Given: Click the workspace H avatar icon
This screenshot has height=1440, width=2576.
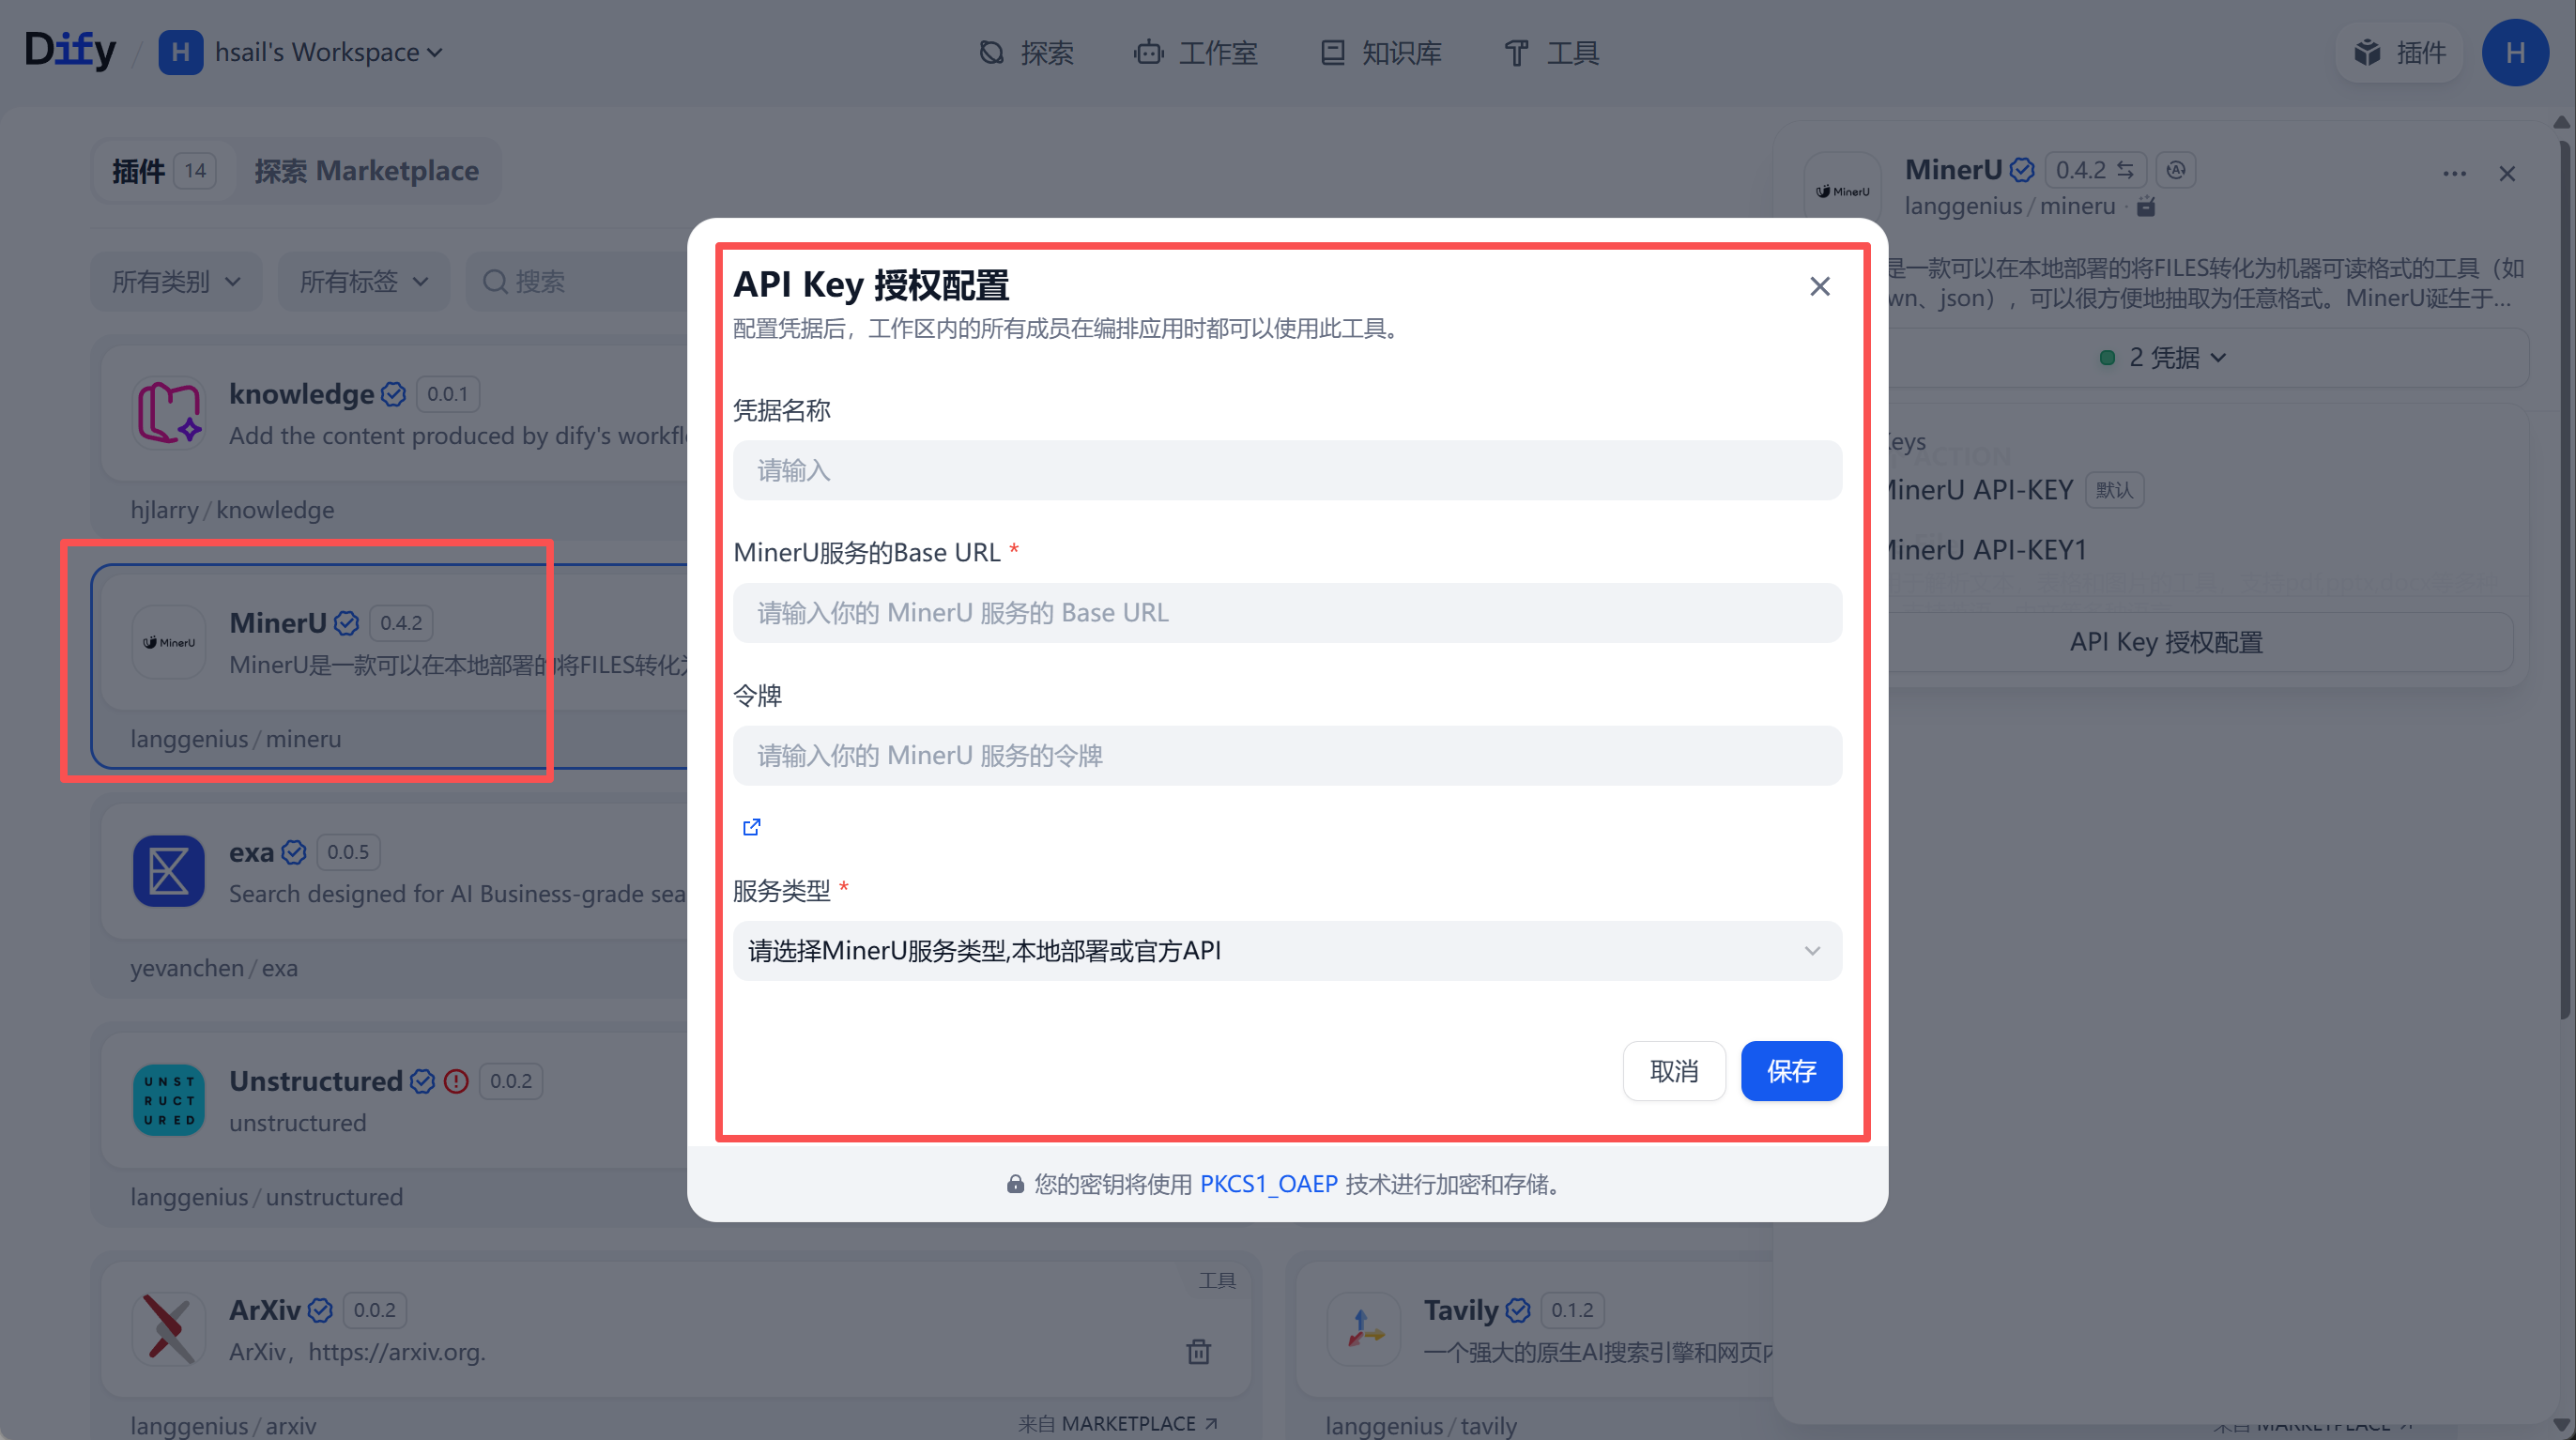Looking at the screenshot, I should (181, 52).
